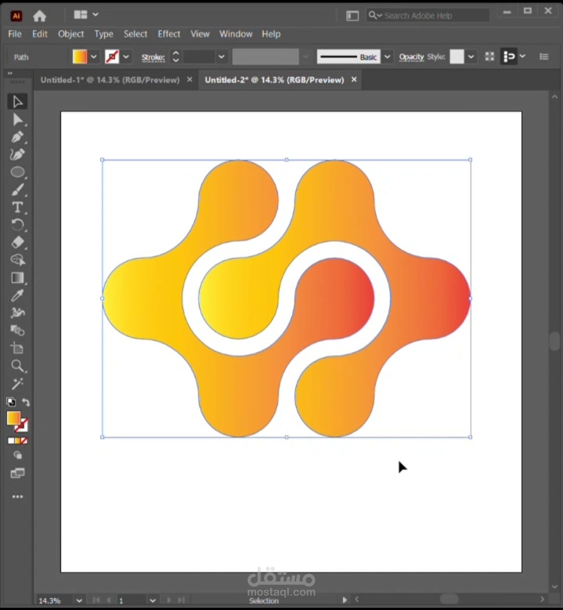This screenshot has height=610, width=563.
Task: Select the Shape Builder tool
Action: (x=17, y=260)
